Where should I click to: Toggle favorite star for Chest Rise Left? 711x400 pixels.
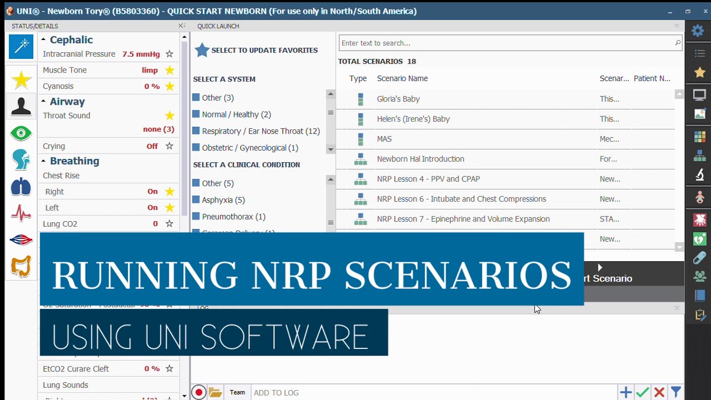tap(169, 208)
